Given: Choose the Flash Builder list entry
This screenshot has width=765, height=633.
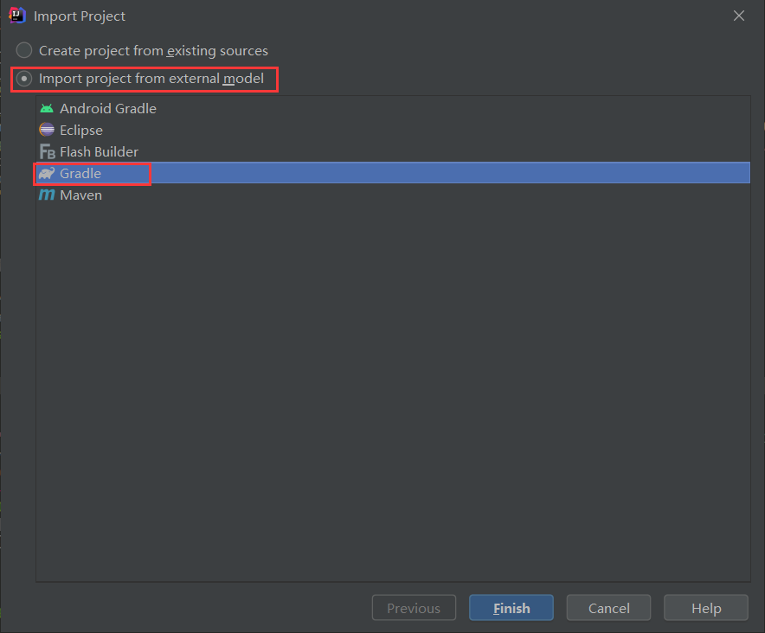Looking at the screenshot, I should [99, 152].
